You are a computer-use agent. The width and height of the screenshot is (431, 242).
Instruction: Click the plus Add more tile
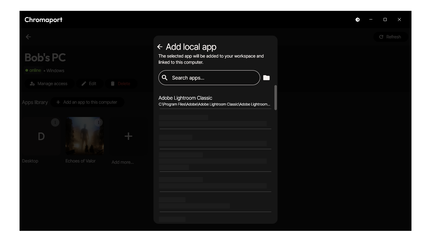128,136
